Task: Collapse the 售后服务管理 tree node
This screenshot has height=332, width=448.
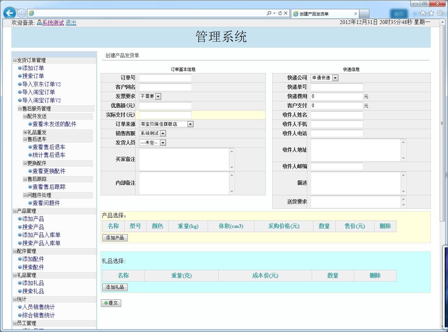Action: (x=20, y=108)
